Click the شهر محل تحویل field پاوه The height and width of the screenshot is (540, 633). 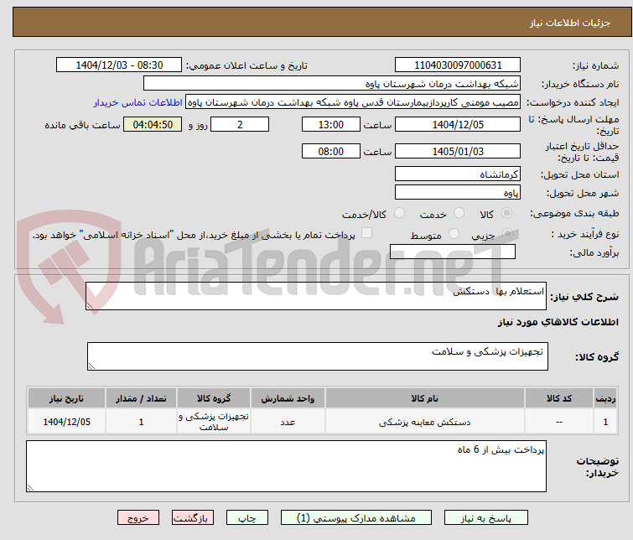point(458,192)
